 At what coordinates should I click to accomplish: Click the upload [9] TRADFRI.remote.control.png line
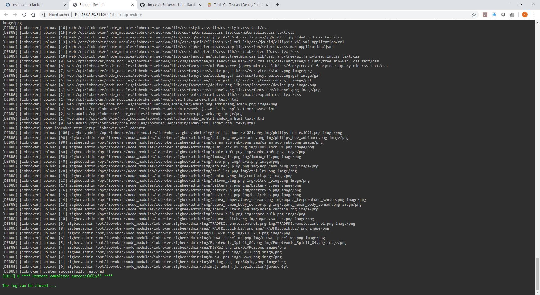point(179,223)
